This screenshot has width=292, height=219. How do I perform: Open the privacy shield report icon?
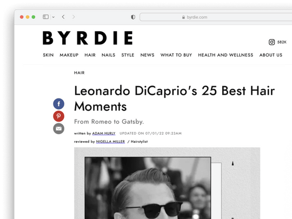pyautogui.click(x=133, y=17)
